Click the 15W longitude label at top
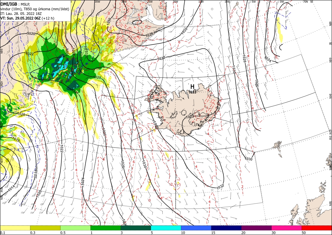 coord(201,2)
